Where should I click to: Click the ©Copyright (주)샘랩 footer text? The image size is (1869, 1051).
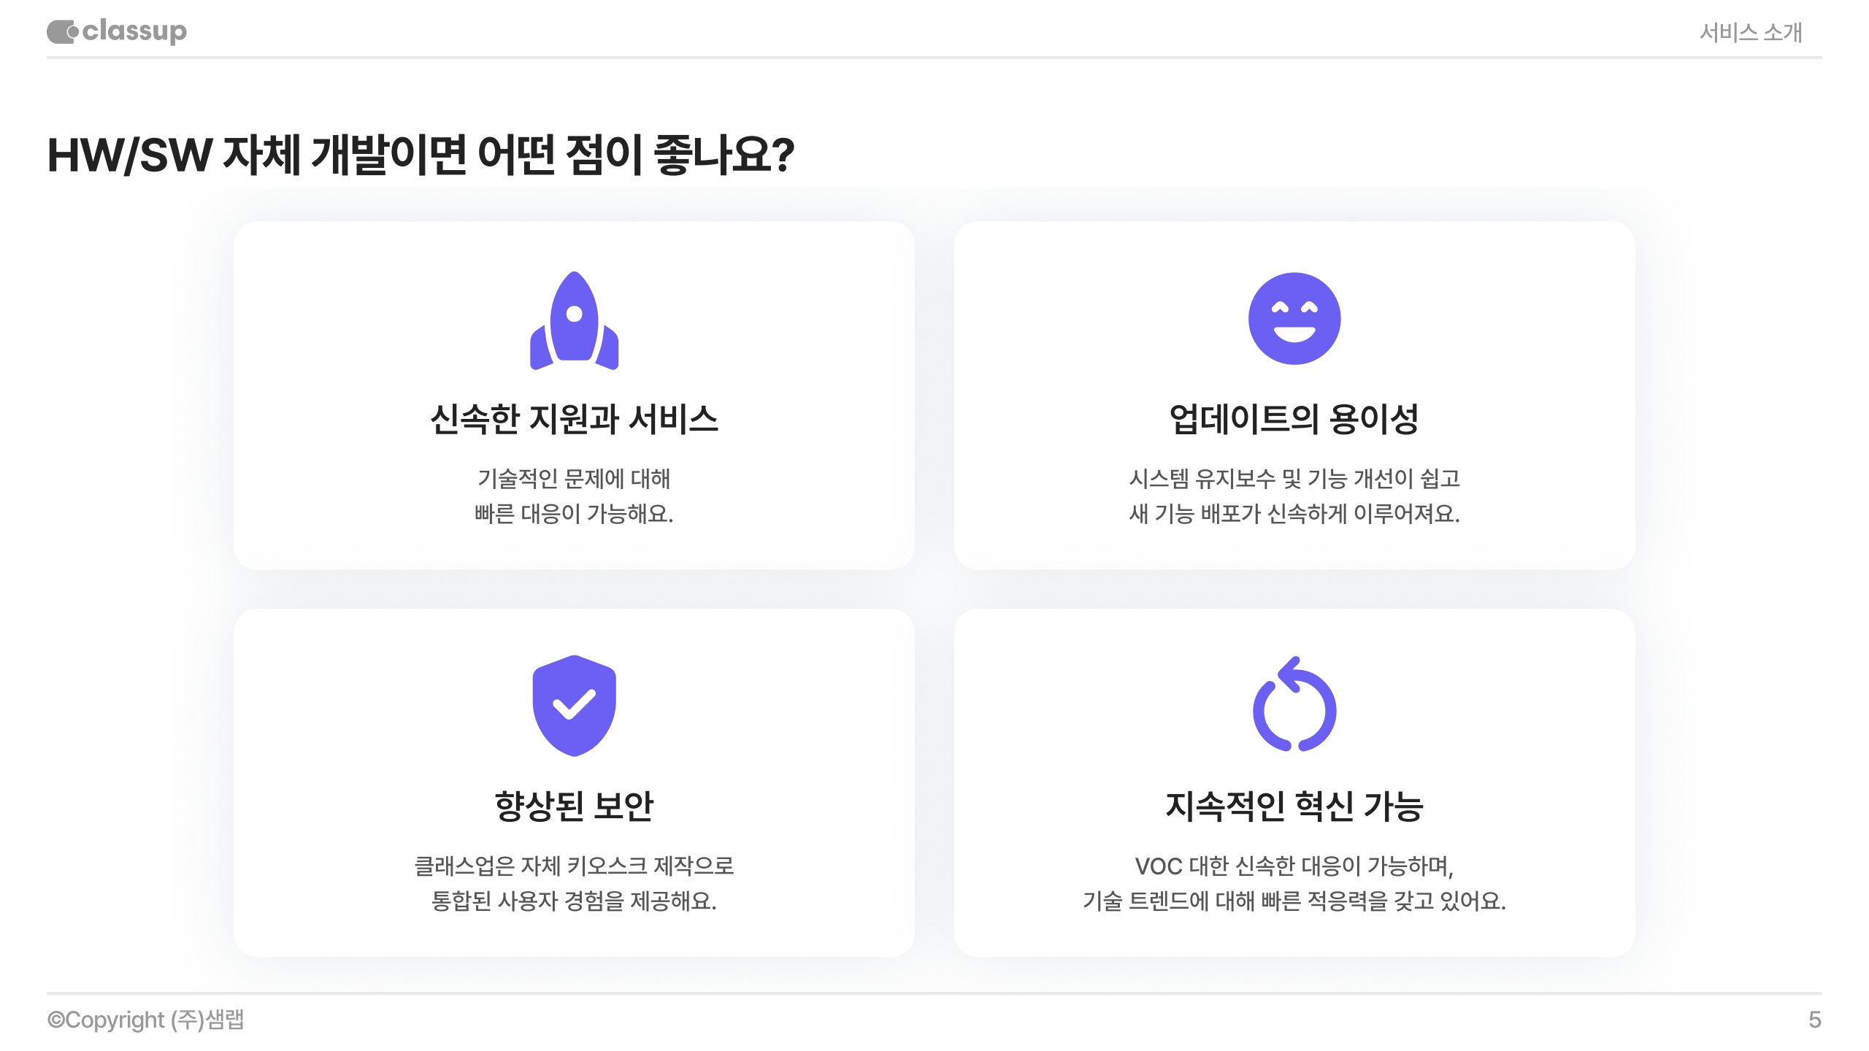[146, 1020]
